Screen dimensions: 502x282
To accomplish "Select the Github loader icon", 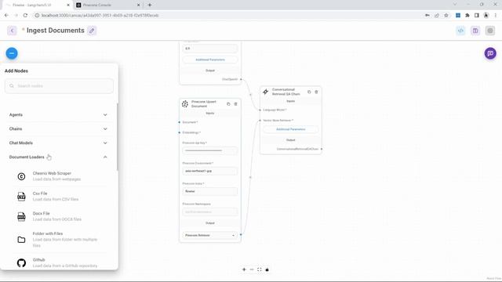I will pyautogui.click(x=21, y=263).
